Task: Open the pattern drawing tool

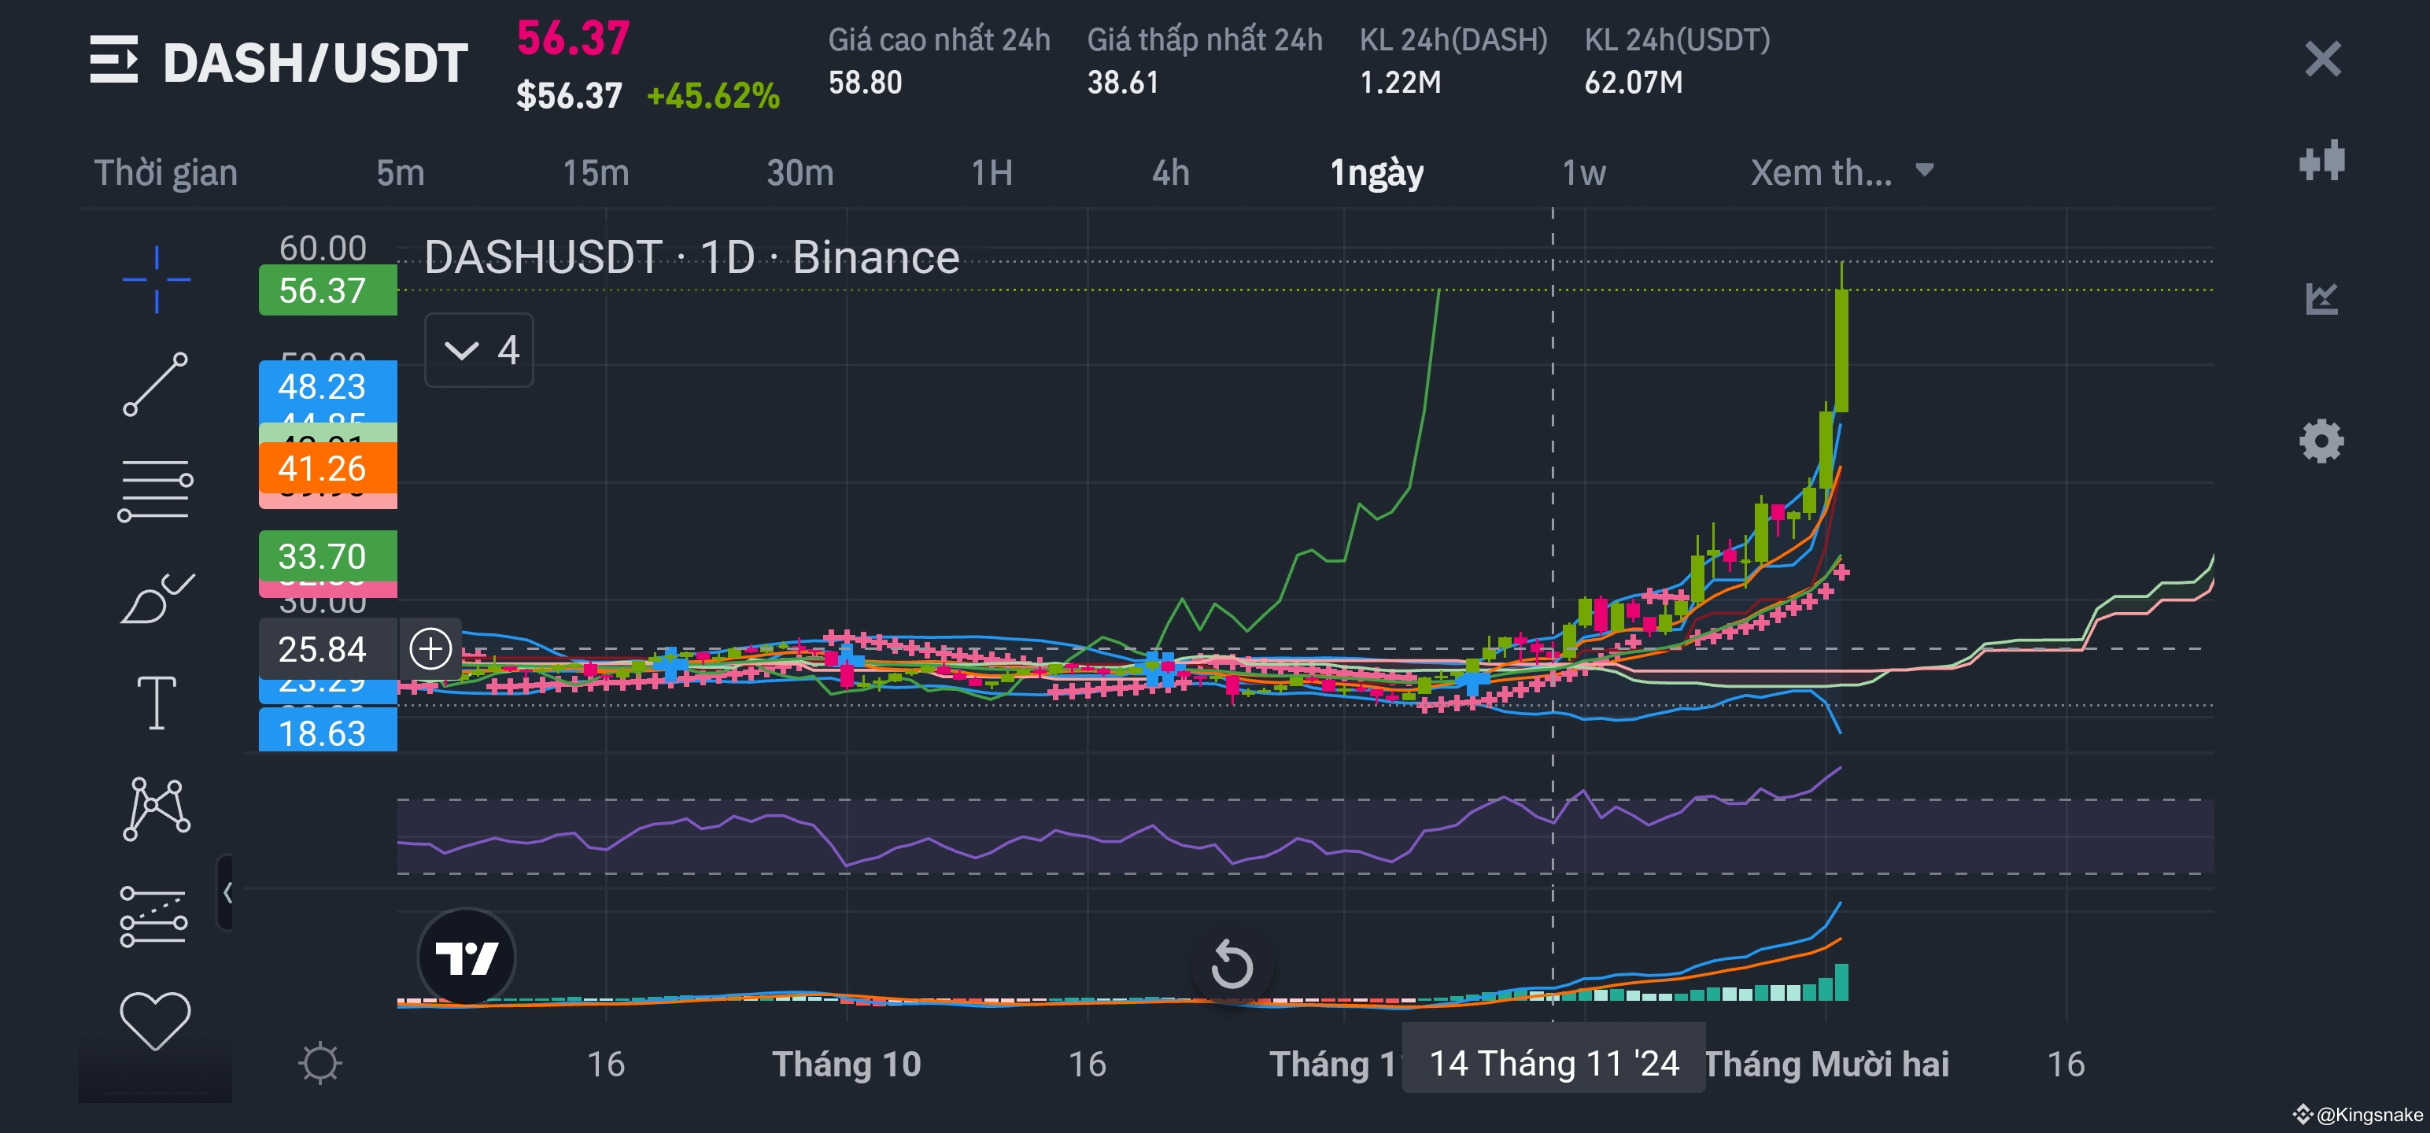Action: coord(157,809)
